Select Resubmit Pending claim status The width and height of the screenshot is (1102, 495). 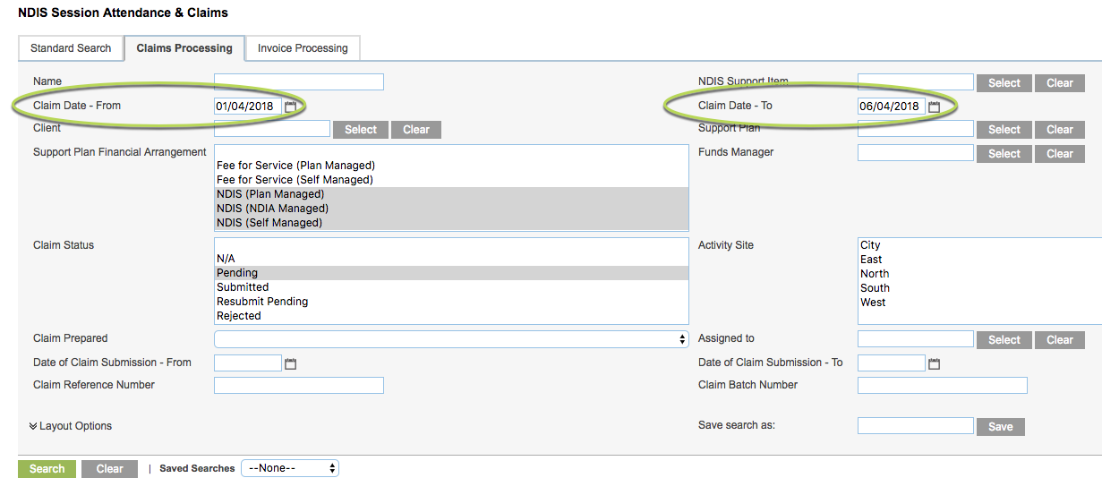point(452,302)
